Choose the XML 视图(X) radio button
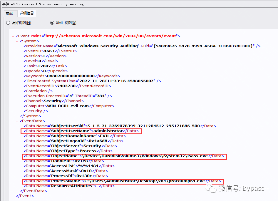This screenshot has width=278, height=201. (x=63, y=23)
